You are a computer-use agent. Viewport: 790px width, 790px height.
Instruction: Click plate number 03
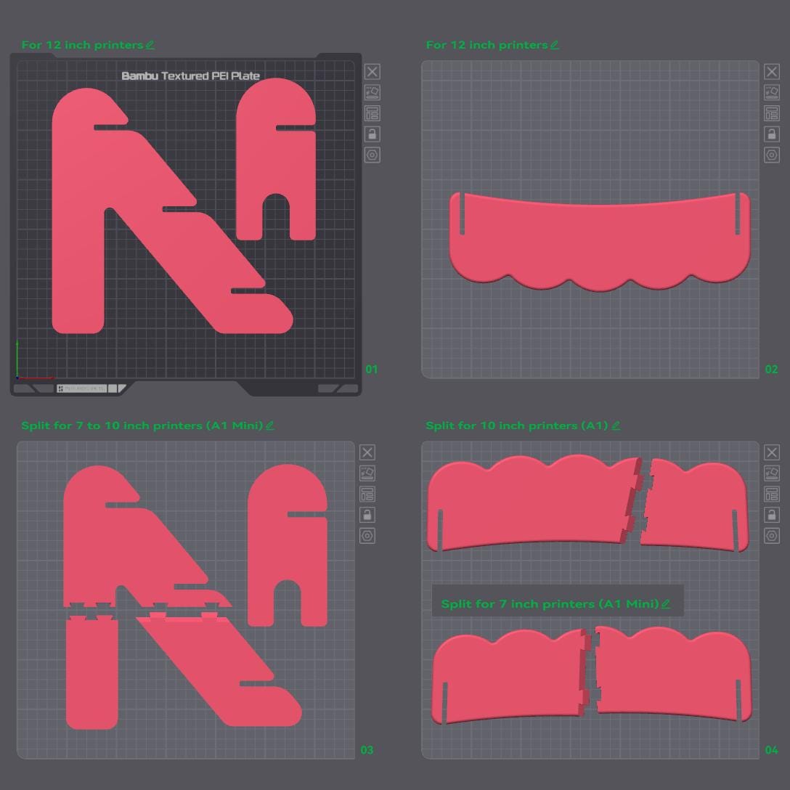click(367, 750)
